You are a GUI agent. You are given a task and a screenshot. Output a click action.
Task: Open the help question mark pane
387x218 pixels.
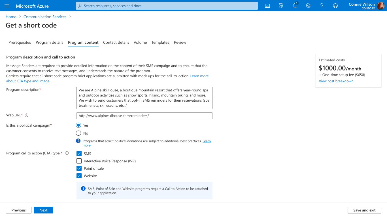tap(322, 6)
